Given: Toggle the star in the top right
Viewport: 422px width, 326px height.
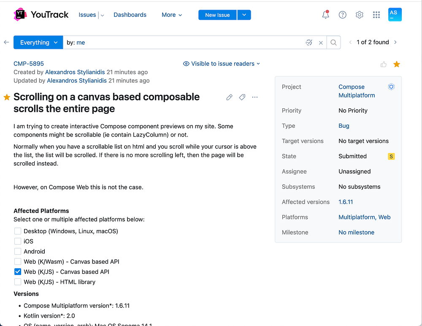Looking at the screenshot, I should click(x=396, y=64).
